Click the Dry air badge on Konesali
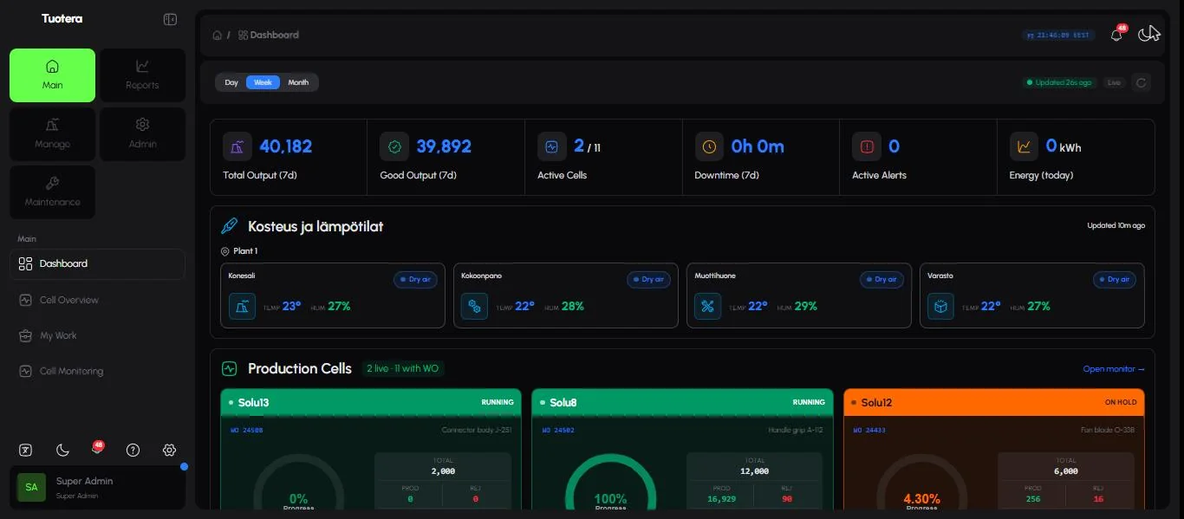The width and height of the screenshot is (1184, 519). (x=415, y=279)
